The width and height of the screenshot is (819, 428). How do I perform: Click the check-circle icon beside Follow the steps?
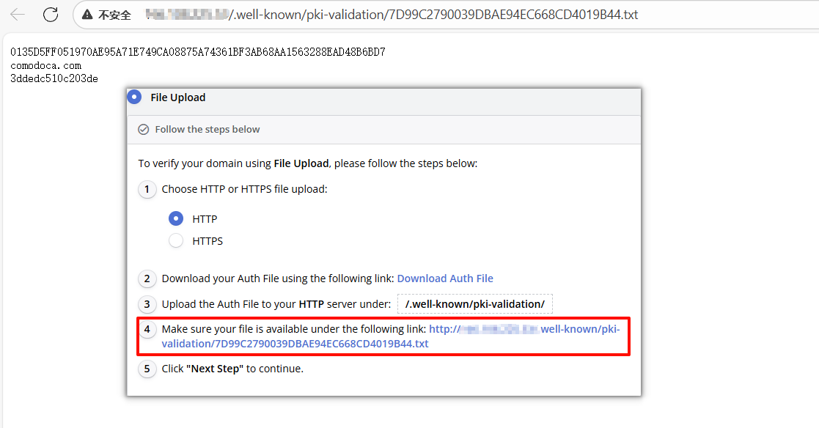pos(144,130)
